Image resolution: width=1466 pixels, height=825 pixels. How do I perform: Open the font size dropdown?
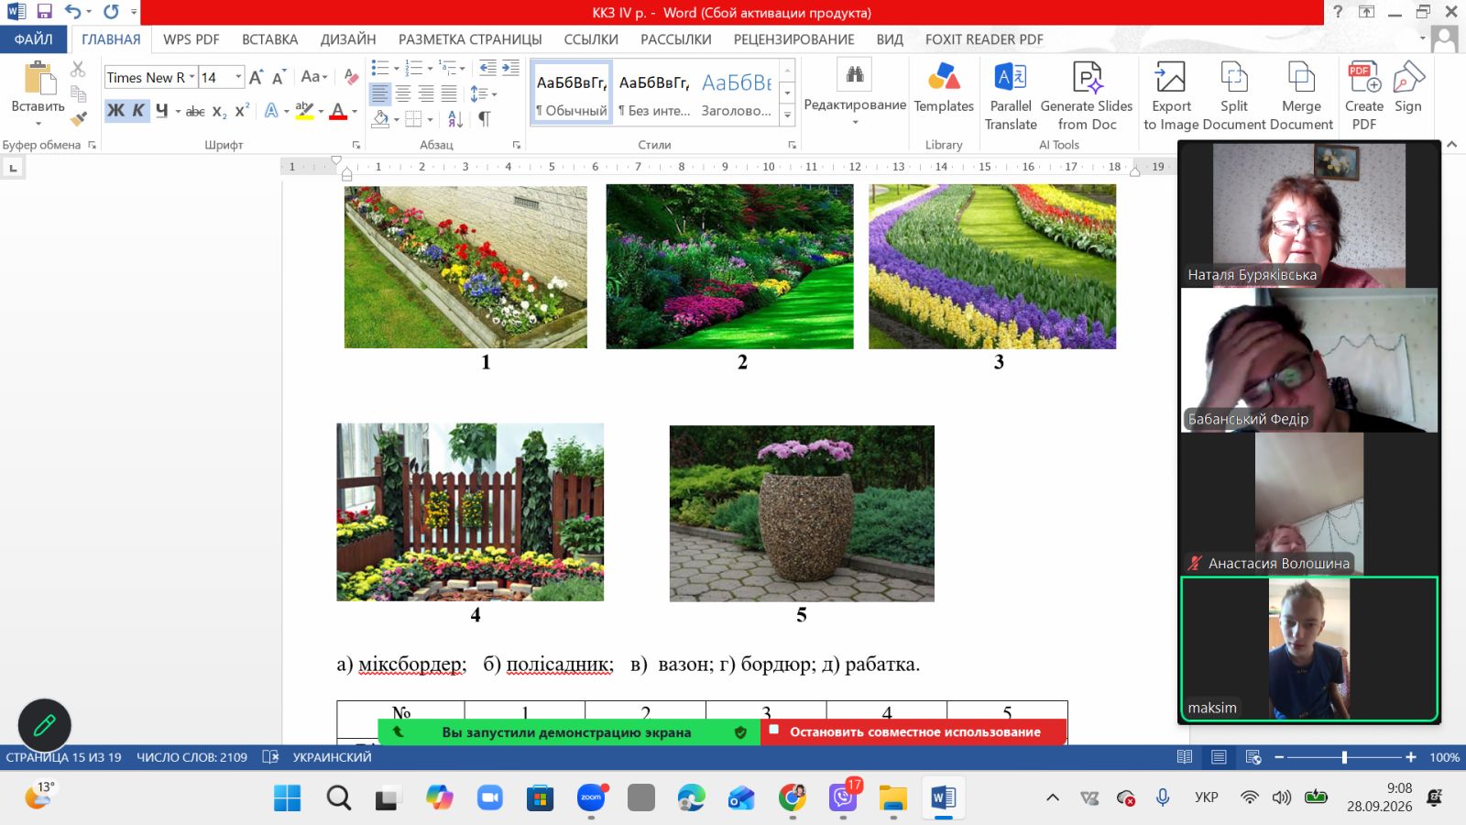coord(239,77)
